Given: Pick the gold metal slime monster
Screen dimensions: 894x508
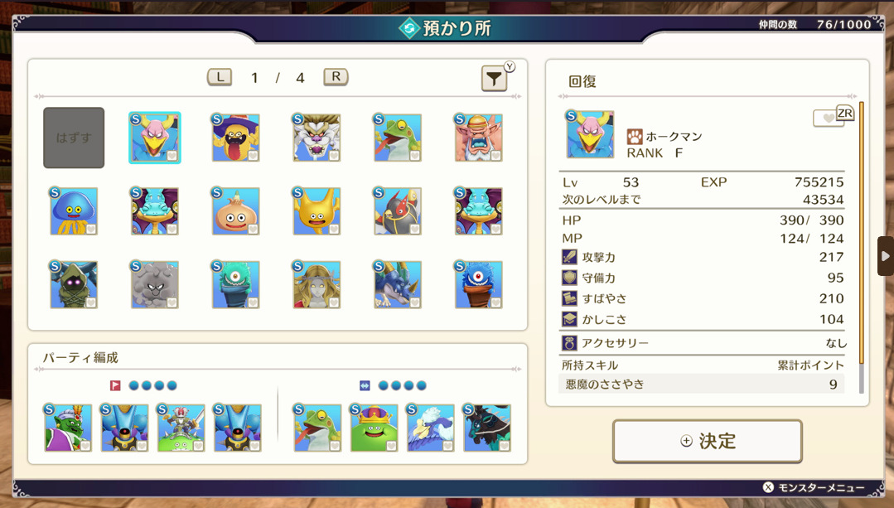Looking at the screenshot, I should coord(317,211).
